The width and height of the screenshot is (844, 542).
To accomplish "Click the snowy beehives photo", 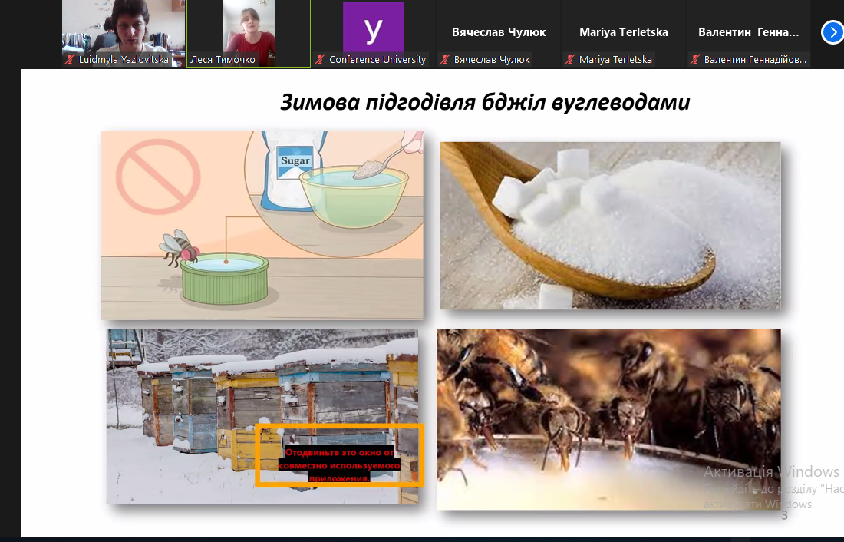I will 262,416.
